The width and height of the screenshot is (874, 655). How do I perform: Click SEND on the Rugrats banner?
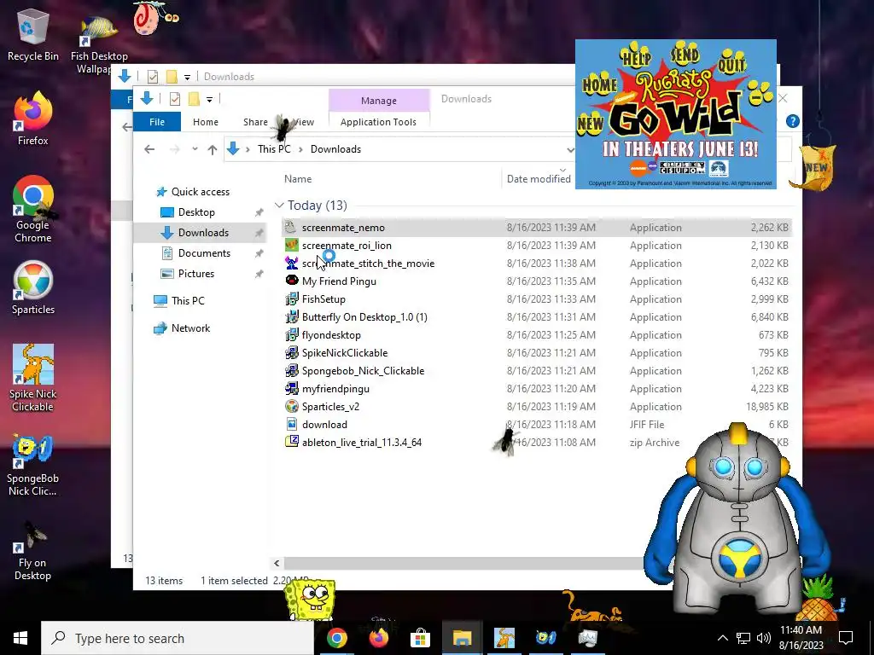point(685,54)
